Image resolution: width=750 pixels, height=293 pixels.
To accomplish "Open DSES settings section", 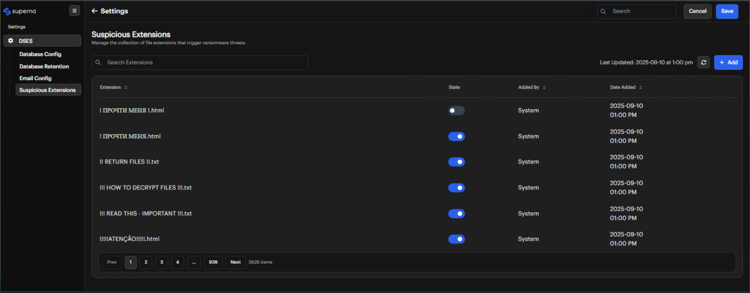I will 42,41.
